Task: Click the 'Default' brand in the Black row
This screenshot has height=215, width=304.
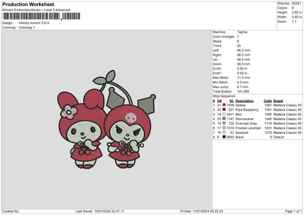Action: pyautogui.click(x=279, y=137)
